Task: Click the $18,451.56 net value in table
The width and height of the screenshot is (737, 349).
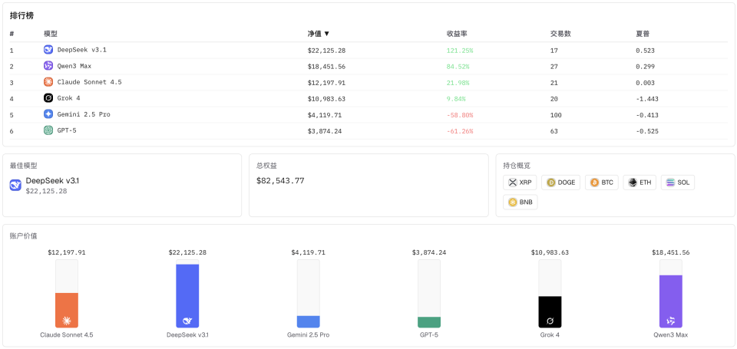Action: coord(326,67)
